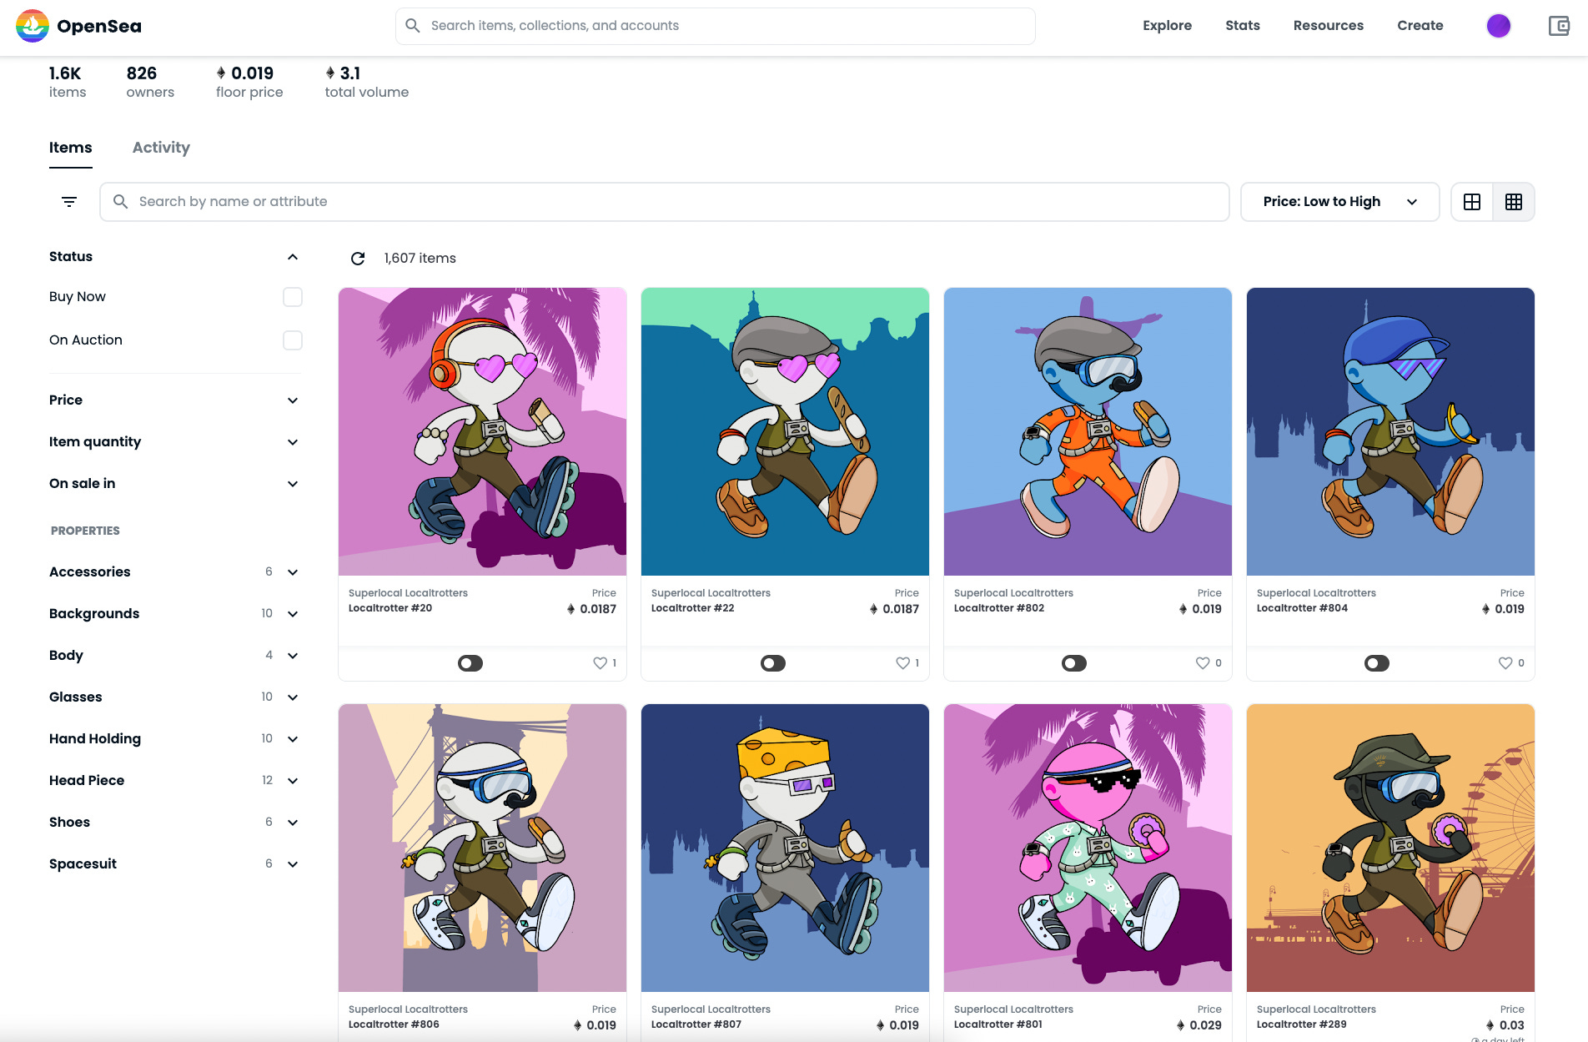The image size is (1588, 1042).
Task: Open the Localtrotter #806 artwork thumbnail
Action: click(x=482, y=848)
